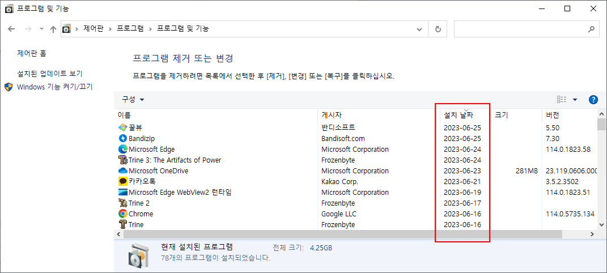607x273 pixels.
Task: Select the 카카오톡 program name
Action: (x=142, y=181)
